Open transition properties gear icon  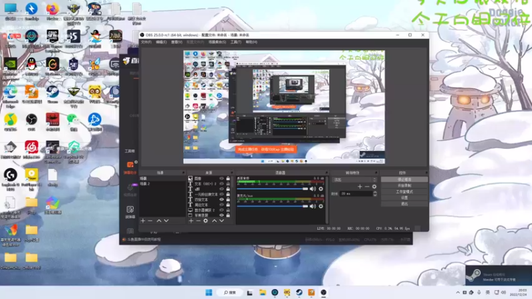(x=374, y=187)
